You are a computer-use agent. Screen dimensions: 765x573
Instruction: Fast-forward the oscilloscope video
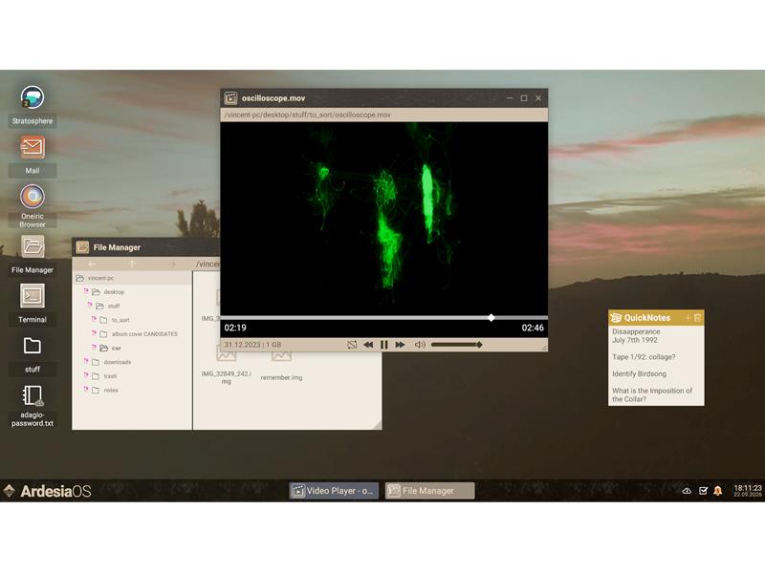(x=400, y=345)
